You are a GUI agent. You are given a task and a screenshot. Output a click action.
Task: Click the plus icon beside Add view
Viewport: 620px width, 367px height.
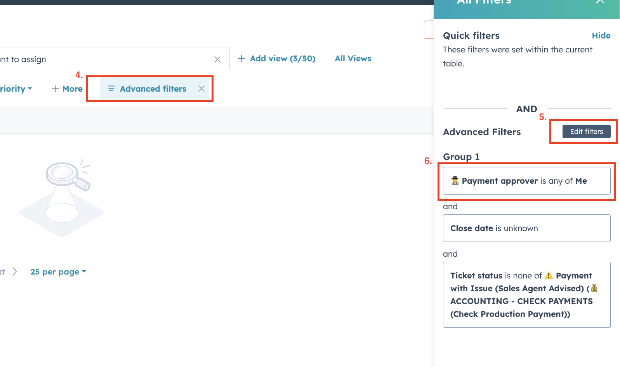coord(241,59)
